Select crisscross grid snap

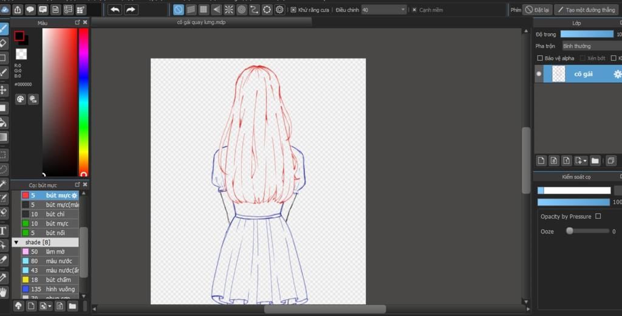click(x=204, y=10)
